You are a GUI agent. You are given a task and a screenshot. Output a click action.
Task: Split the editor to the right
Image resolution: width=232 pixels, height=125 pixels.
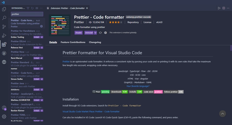click(x=224, y=8)
